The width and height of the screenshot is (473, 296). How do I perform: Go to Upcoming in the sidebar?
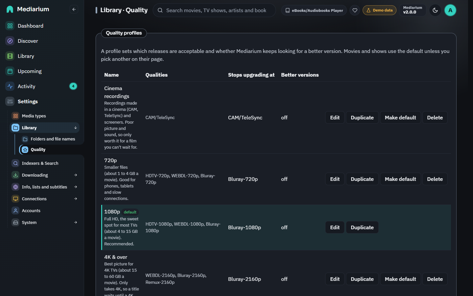[x=42, y=71]
